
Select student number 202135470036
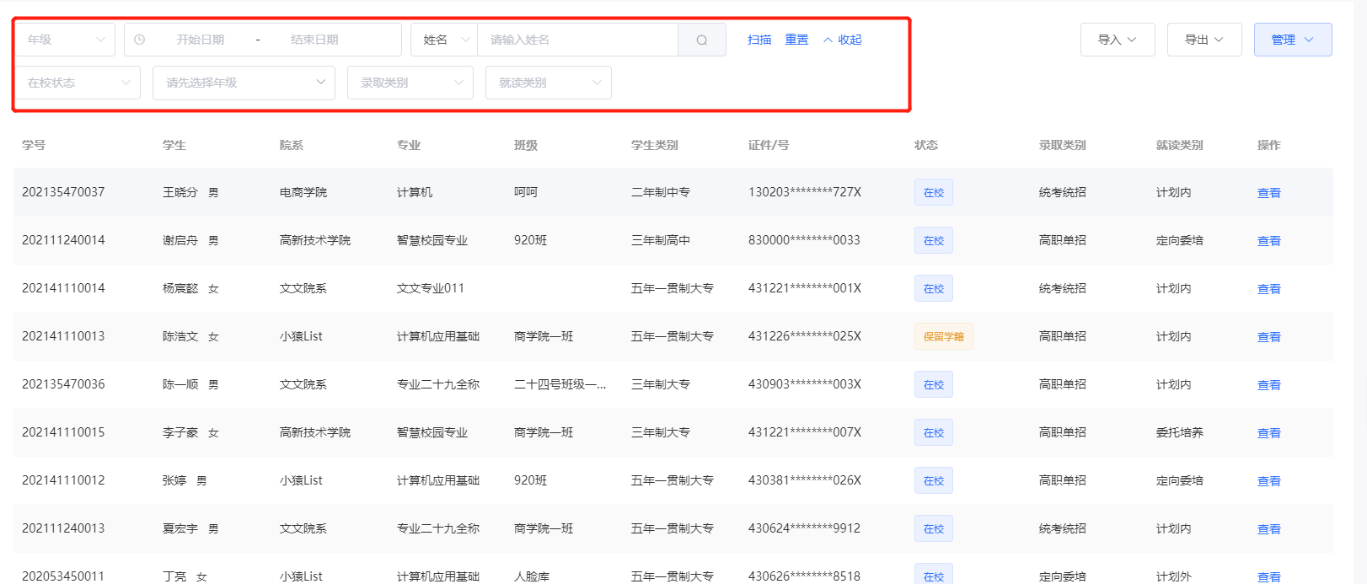[x=63, y=384]
